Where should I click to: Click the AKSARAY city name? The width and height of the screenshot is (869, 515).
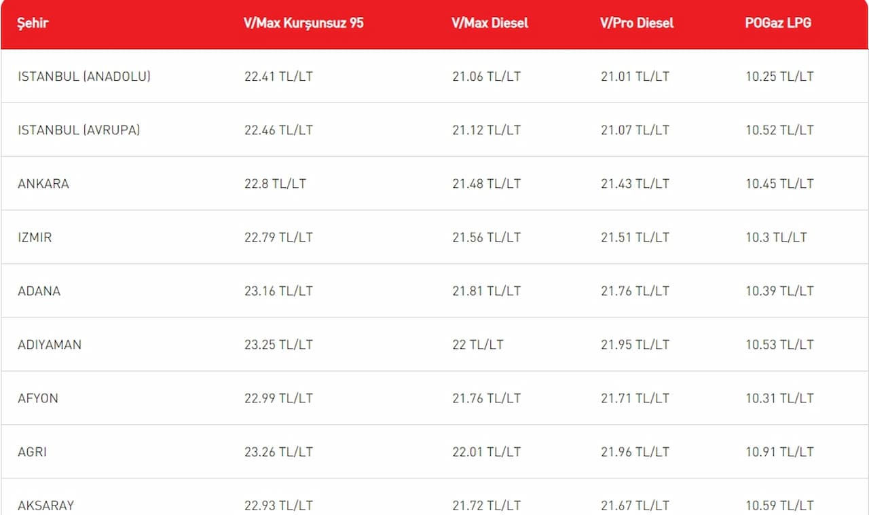pos(46,506)
